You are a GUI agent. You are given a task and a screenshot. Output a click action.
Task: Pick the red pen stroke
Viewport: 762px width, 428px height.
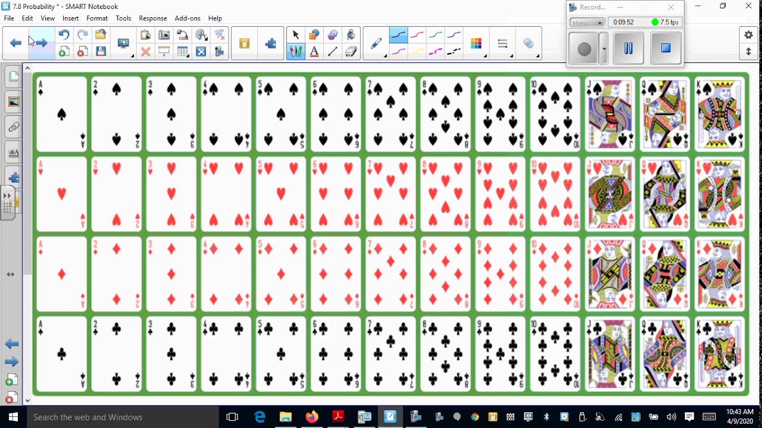[417, 35]
